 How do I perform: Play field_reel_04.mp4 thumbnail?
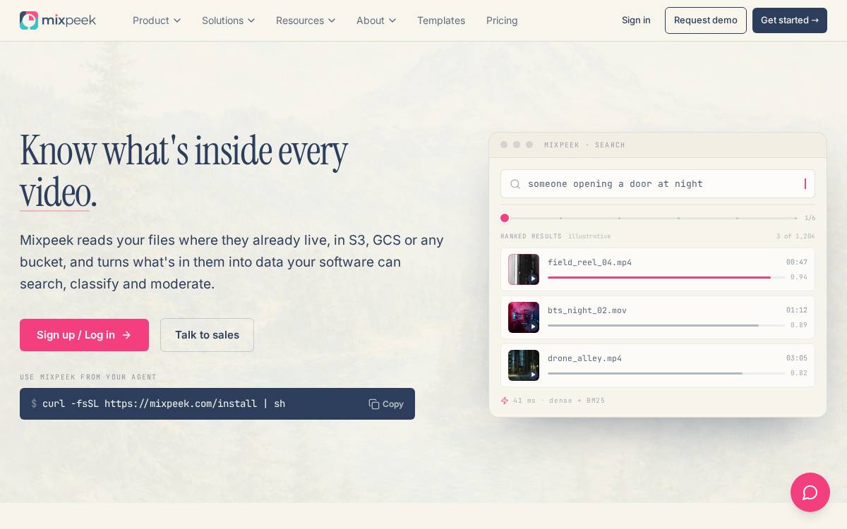pyautogui.click(x=524, y=269)
